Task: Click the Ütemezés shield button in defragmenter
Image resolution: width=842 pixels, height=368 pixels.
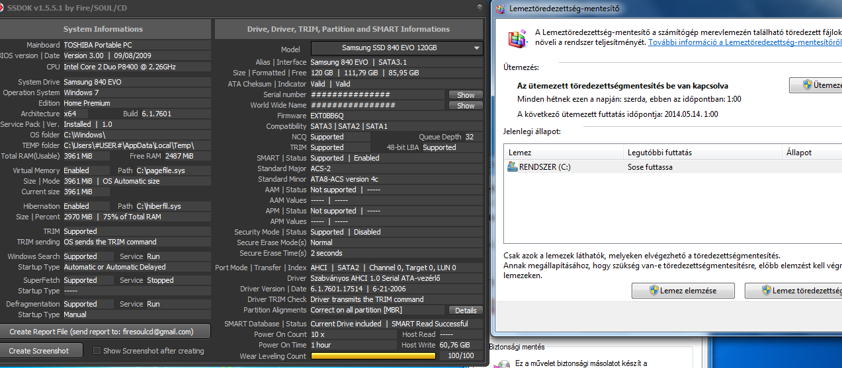Action: [816, 85]
